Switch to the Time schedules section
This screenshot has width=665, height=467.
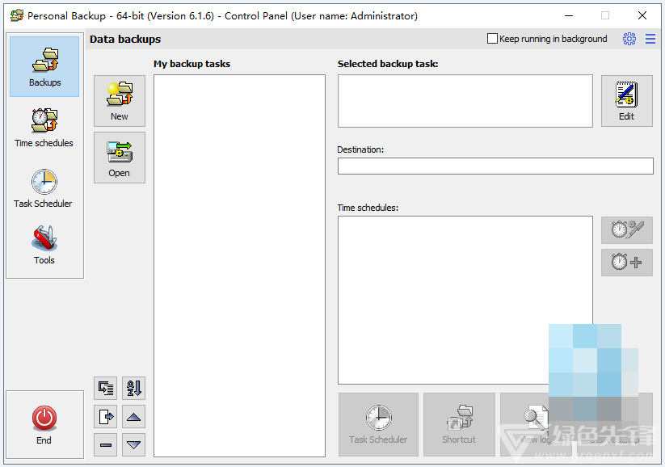tap(44, 128)
